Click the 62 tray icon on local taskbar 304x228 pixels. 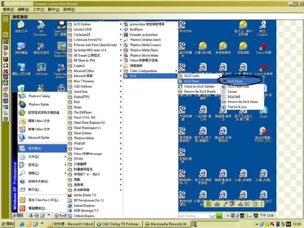coord(288,224)
